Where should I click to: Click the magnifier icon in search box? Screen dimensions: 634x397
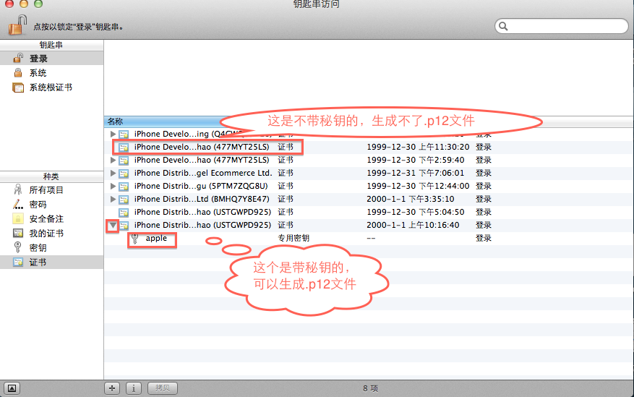tap(503, 26)
